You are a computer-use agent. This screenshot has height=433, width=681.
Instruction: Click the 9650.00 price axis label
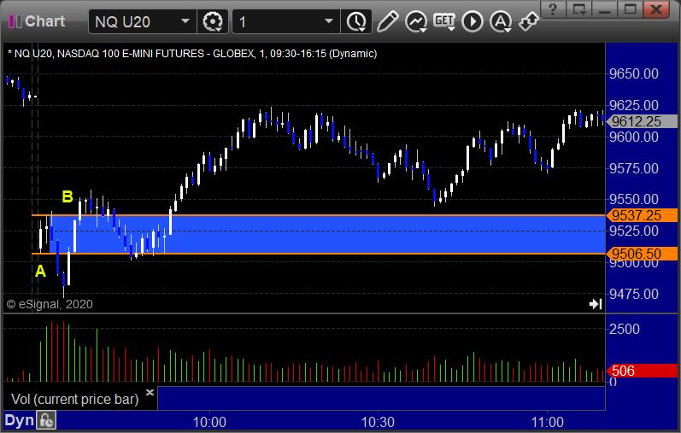click(634, 73)
